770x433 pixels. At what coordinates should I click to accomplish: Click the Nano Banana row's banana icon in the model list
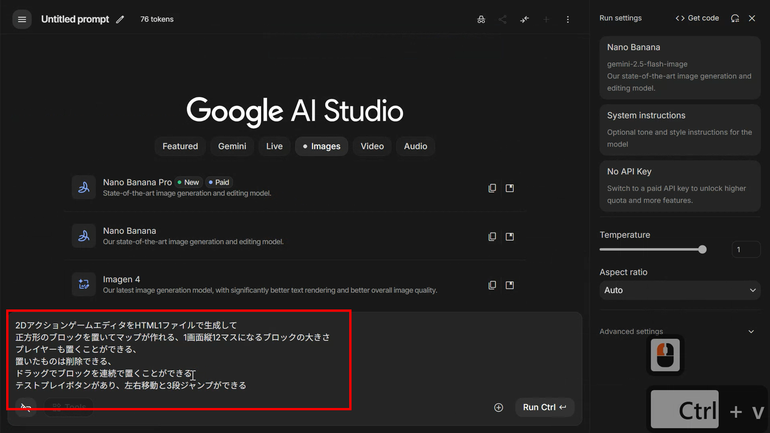[x=84, y=236]
